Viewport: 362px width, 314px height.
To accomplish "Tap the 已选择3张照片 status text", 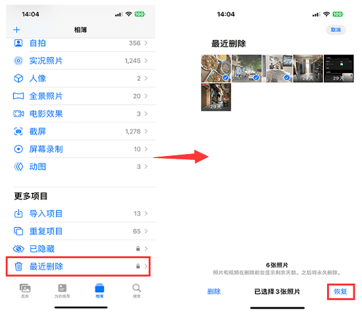I will click(x=277, y=292).
